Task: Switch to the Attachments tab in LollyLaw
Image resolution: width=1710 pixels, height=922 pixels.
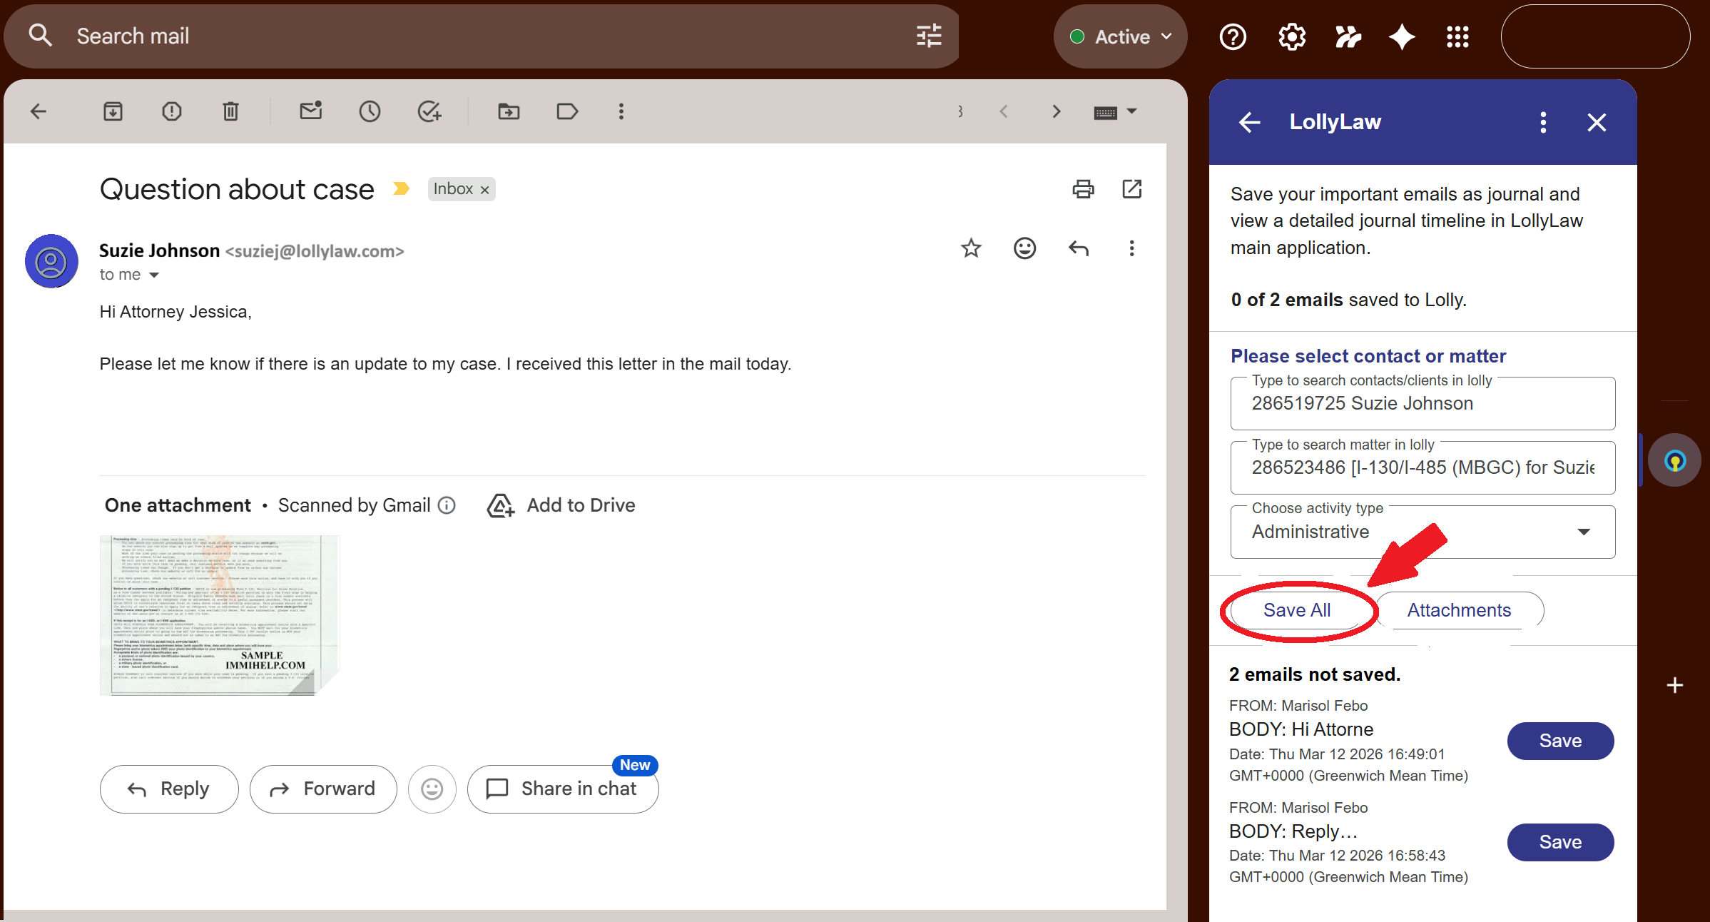Action: point(1459,609)
